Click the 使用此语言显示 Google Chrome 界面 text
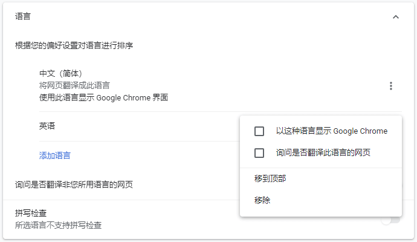The image size is (417, 242). click(103, 97)
